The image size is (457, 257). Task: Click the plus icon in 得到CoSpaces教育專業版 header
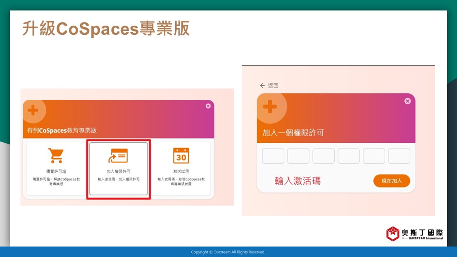point(33,110)
